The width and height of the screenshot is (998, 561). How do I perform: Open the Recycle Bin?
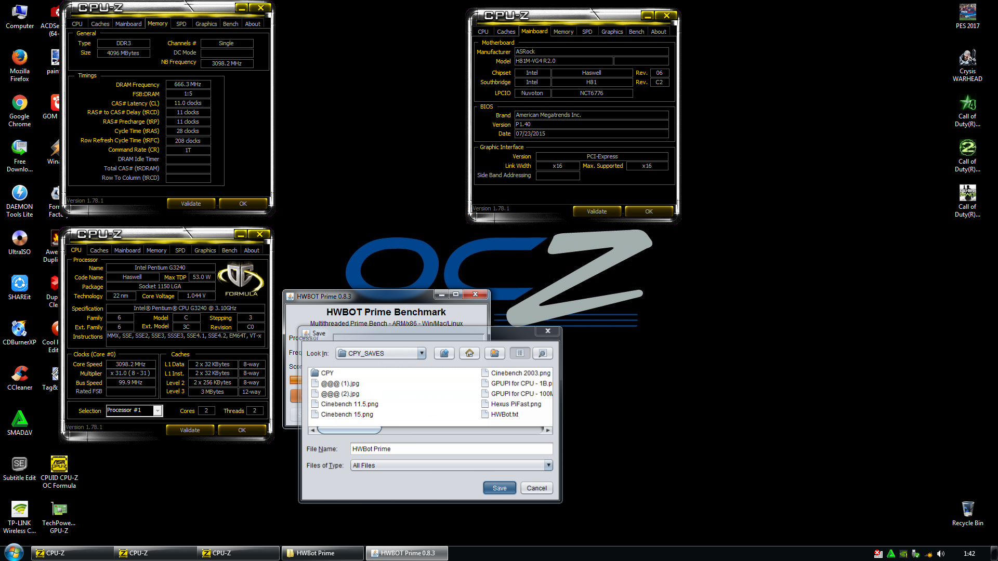pos(968,514)
